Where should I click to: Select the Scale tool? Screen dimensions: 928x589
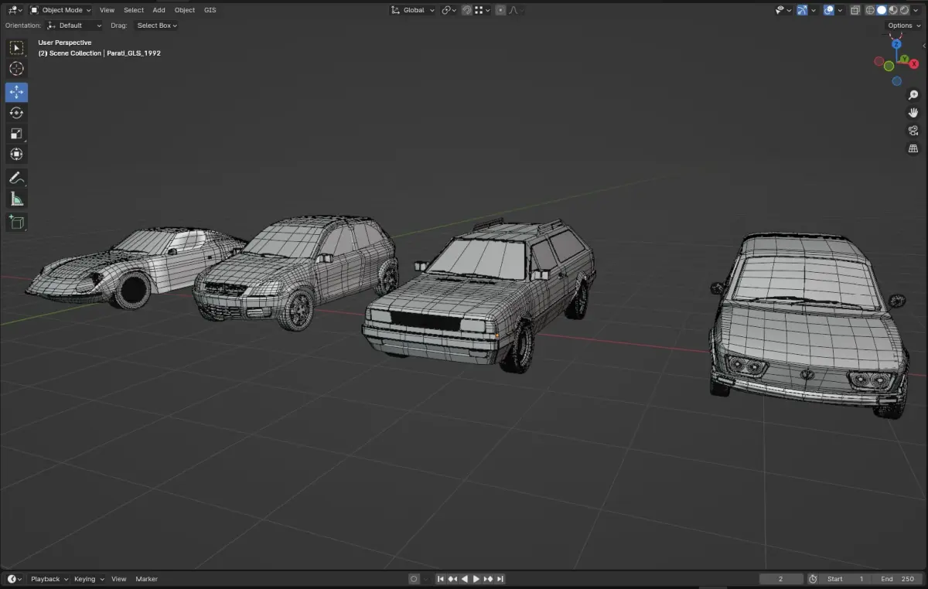pyautogui.click(x=16, y=134)
